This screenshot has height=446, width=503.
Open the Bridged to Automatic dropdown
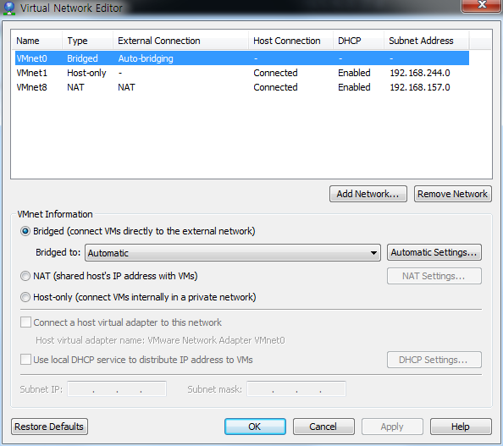pos(233,253)
